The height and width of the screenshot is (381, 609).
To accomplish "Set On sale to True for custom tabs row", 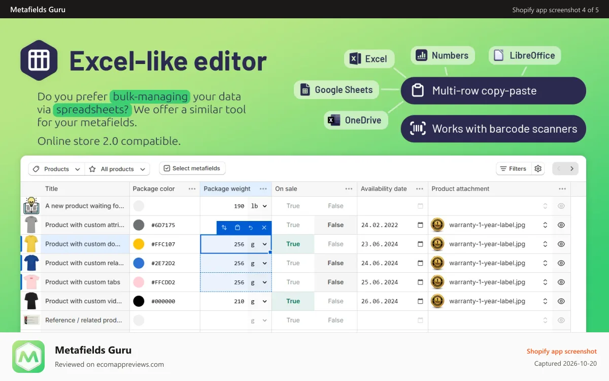I will (x=293, y=282).
